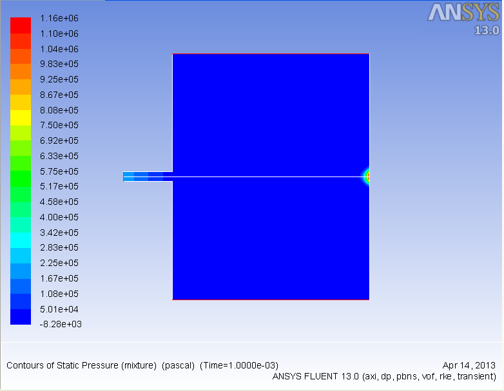
Task: Click the ANSYS FLUENT 13.0 solver info text
Action: [x=384, y=376]
